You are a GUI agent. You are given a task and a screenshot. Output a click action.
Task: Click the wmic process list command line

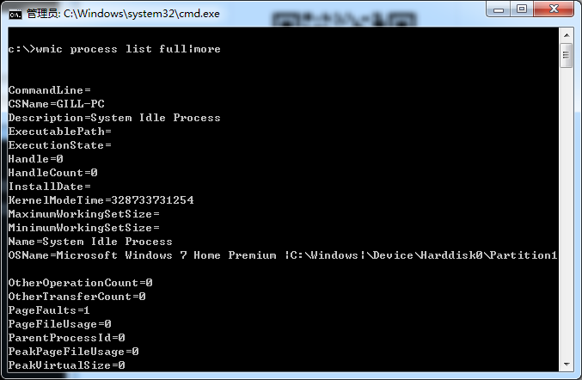tap(114, 49)
